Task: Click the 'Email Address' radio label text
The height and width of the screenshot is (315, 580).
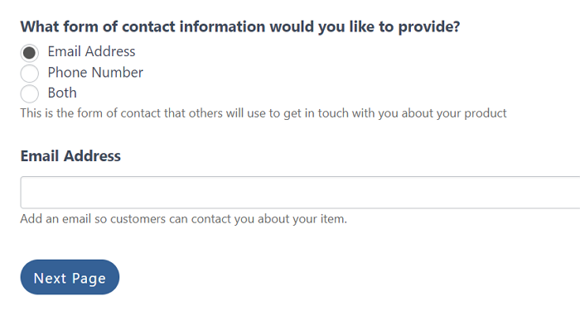Action: point(91,52)
